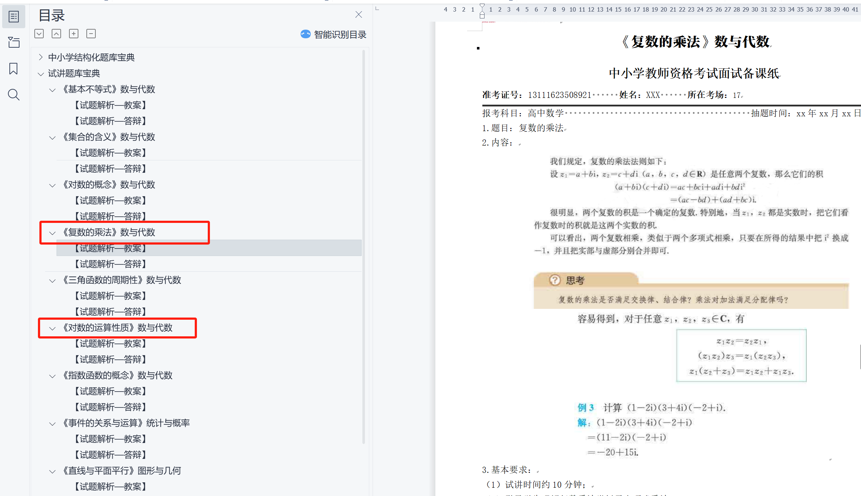Open 《集合的含义》数与代数 entry

click(109, 137)
